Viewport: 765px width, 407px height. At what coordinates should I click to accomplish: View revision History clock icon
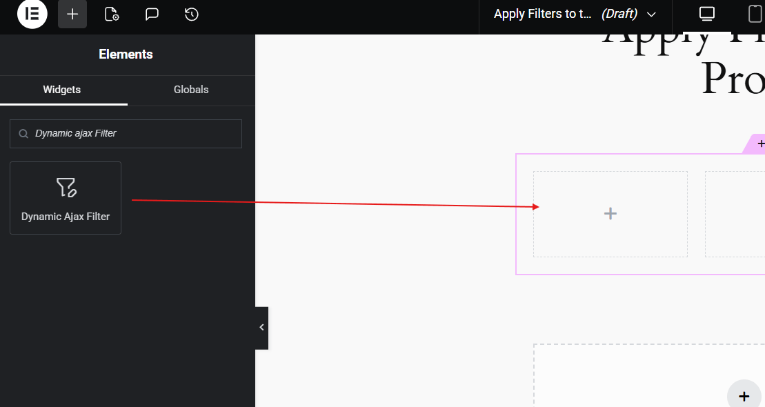click(191, 14)
